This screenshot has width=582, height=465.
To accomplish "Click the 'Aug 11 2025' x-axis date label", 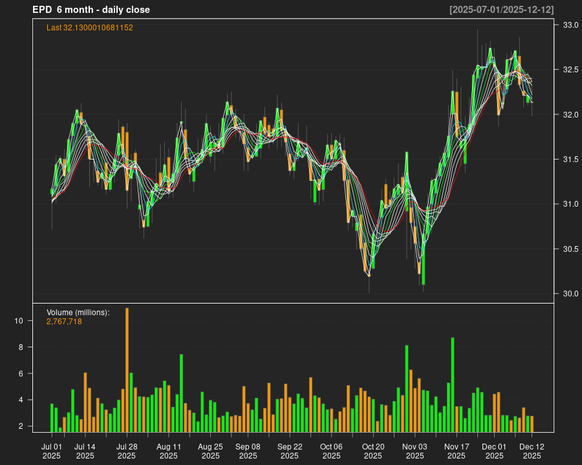I will tap(168, 451).
